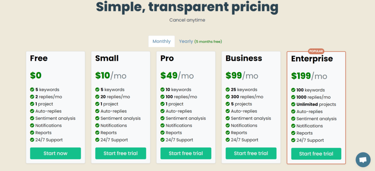Switch to Monthly billing tab
375x171 pixels.
(x=161, y=41)
